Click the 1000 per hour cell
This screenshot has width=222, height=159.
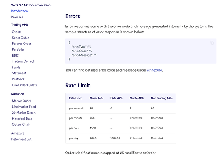(x=93, y=128)
